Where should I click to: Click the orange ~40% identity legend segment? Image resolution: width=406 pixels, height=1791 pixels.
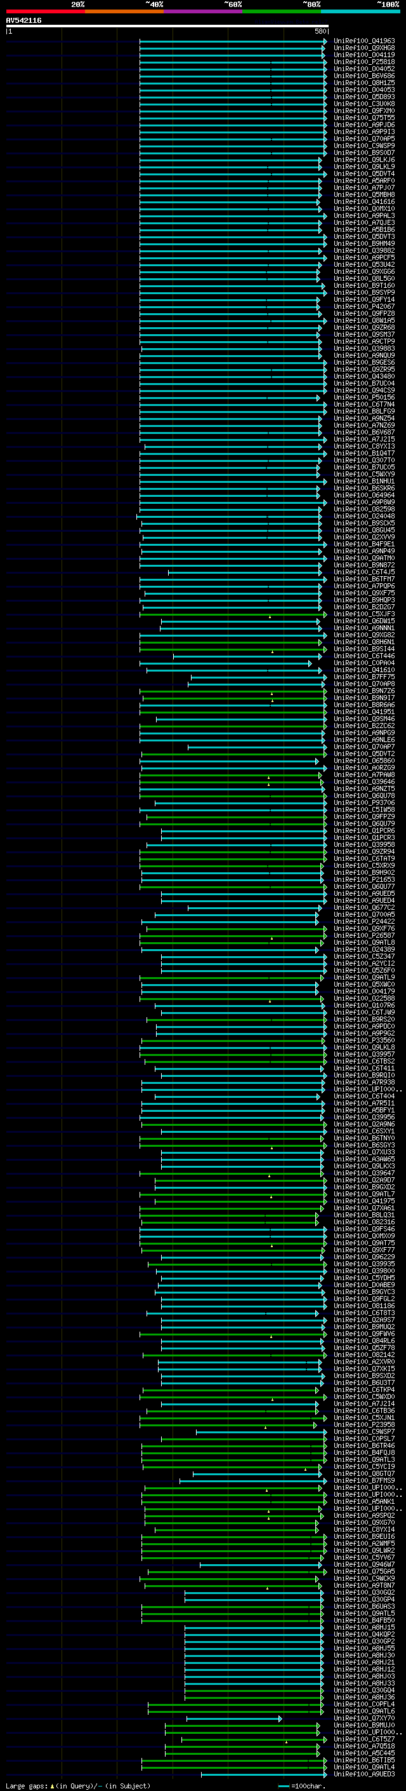124,11
